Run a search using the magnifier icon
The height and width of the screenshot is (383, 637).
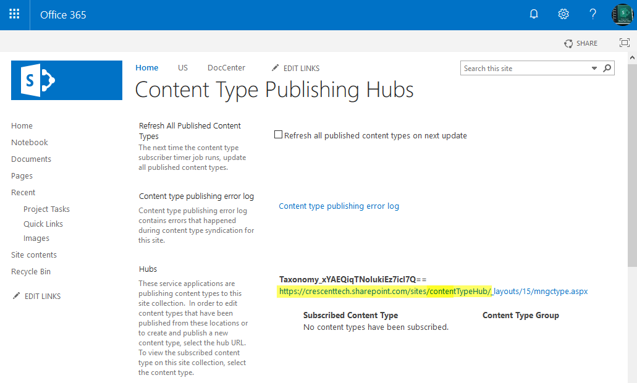(x=607, y=68)
